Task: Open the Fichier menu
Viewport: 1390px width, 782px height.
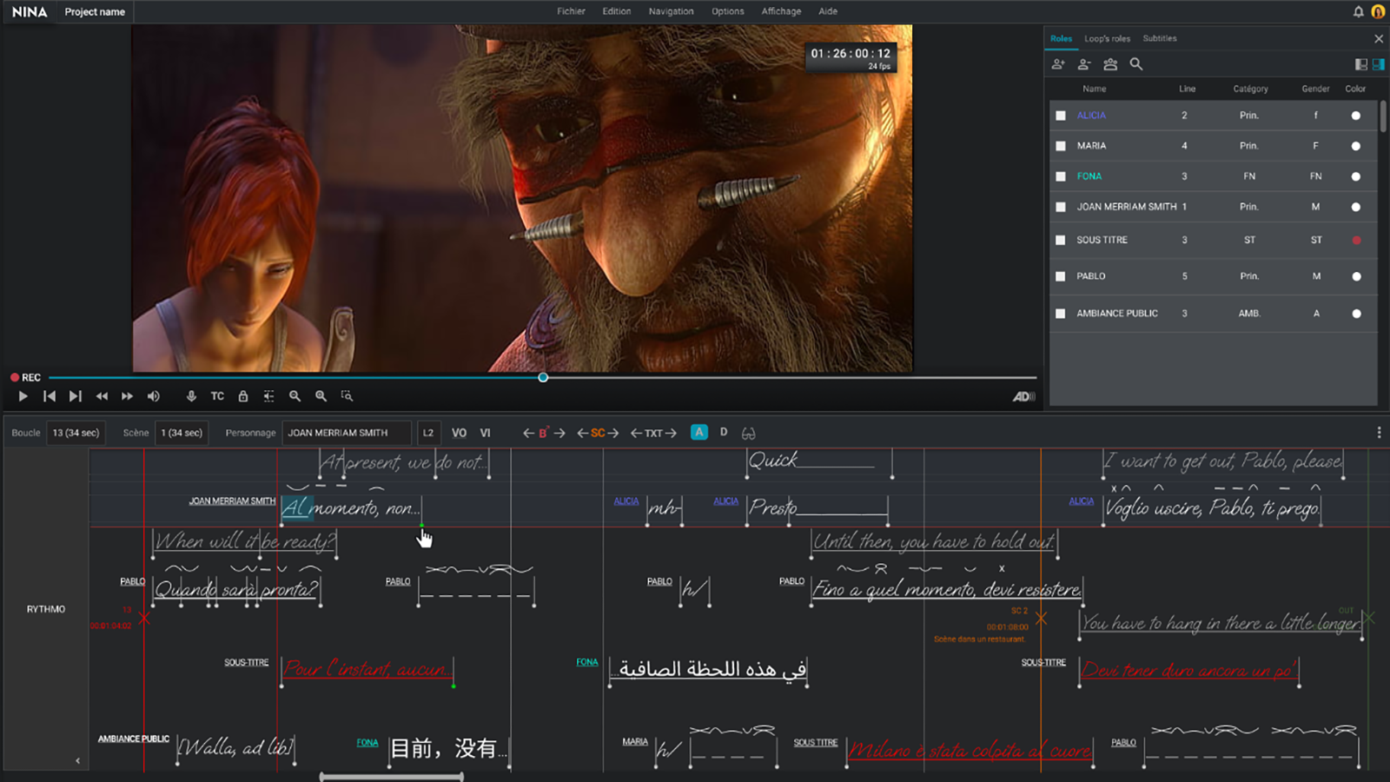Action: point(571,11)
